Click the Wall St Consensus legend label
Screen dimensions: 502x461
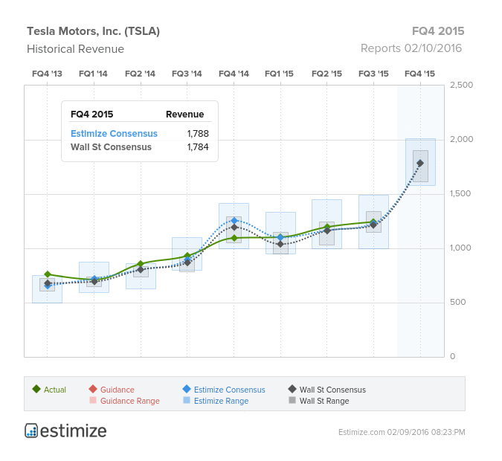[332, 390]
